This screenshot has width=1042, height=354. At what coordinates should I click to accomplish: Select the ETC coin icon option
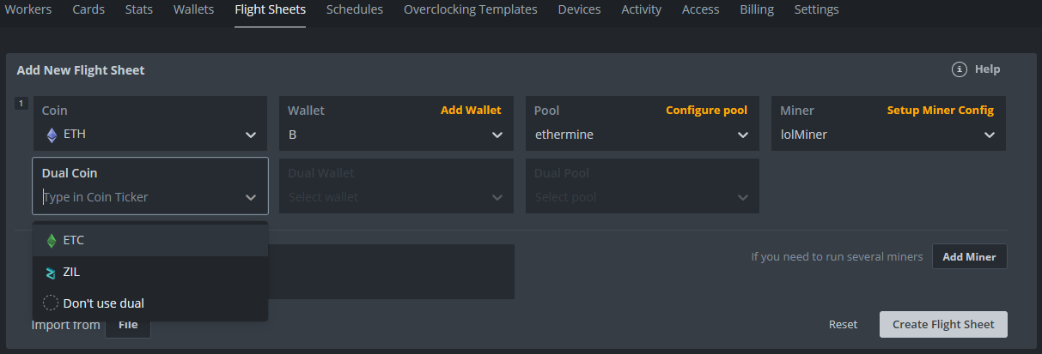[x=51, y=240]
